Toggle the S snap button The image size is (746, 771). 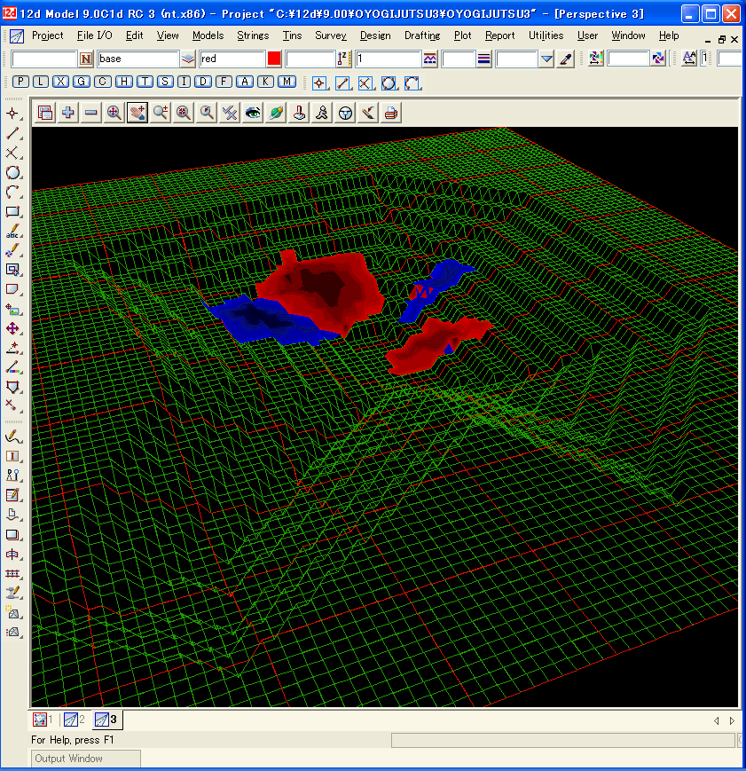point(165,82)
